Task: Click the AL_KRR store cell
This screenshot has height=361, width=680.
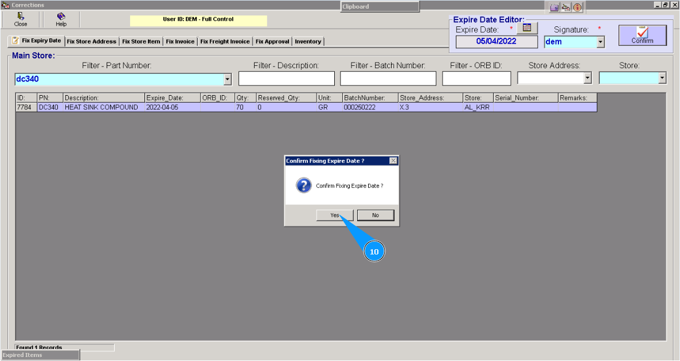Action: [478, 107]
